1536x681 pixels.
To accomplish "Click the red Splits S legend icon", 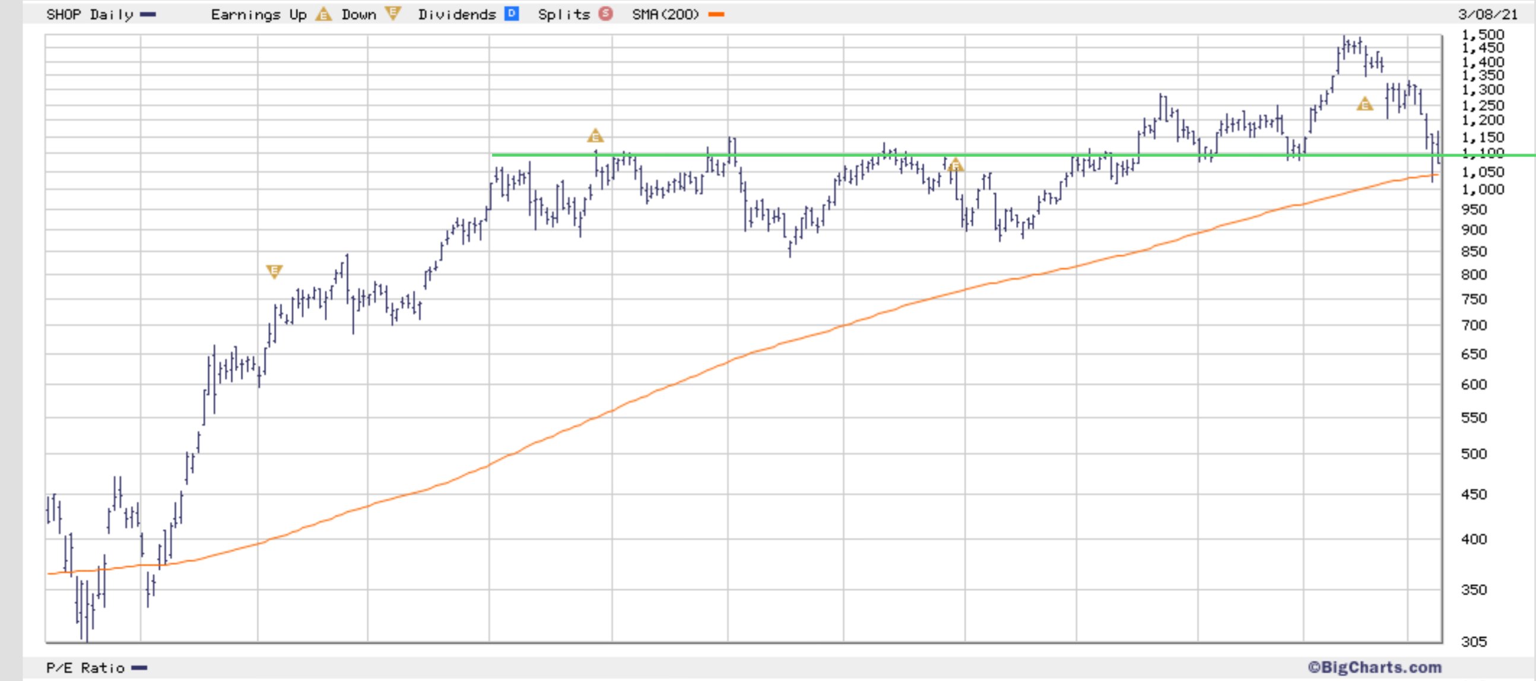I will (606, 14).
